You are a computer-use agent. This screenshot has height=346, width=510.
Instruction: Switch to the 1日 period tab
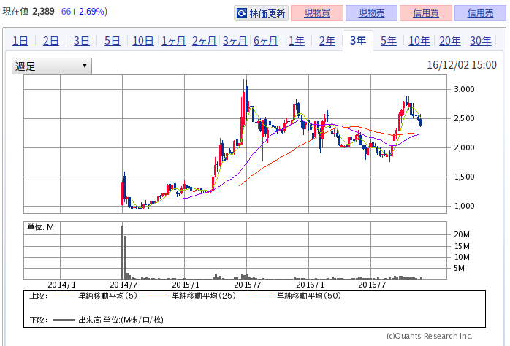[x=20, y=41]
